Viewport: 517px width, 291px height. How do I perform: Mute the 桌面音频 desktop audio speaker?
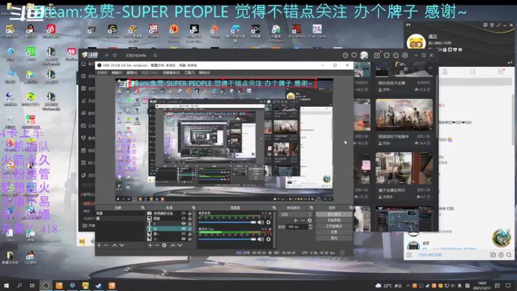(x=260, y=222)
